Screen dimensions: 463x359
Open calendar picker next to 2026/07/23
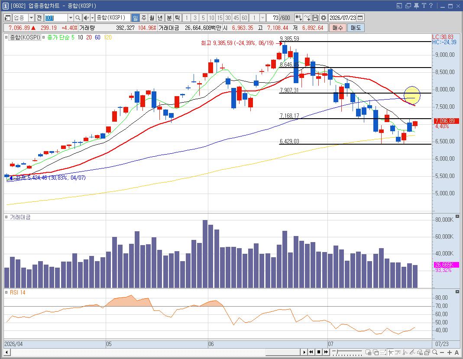click(x=360, y=18)
